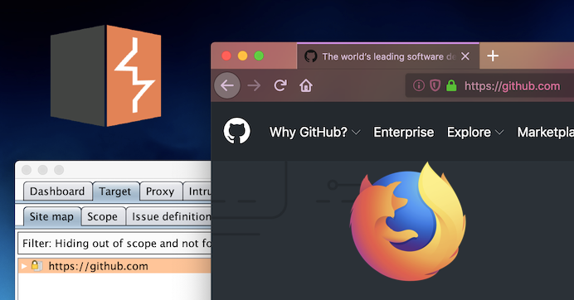Click Firefox window yellow minimize button
The width and height of the screenshot is (574, 300).
click(x=242, y=56)
